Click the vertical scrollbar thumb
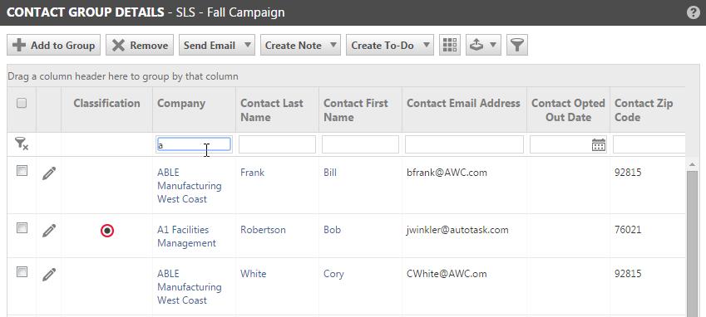The width and height of the screenshot is (706, 317). click(693, 244)
